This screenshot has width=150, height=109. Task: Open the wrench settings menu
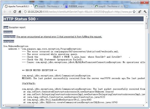pos(145,12)
